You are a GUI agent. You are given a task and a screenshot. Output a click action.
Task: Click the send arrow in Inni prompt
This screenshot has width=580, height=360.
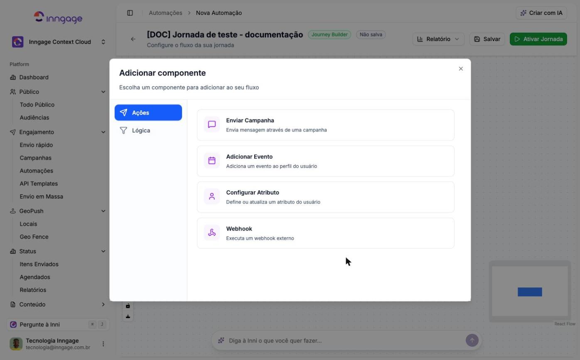(x=472, y=341)
